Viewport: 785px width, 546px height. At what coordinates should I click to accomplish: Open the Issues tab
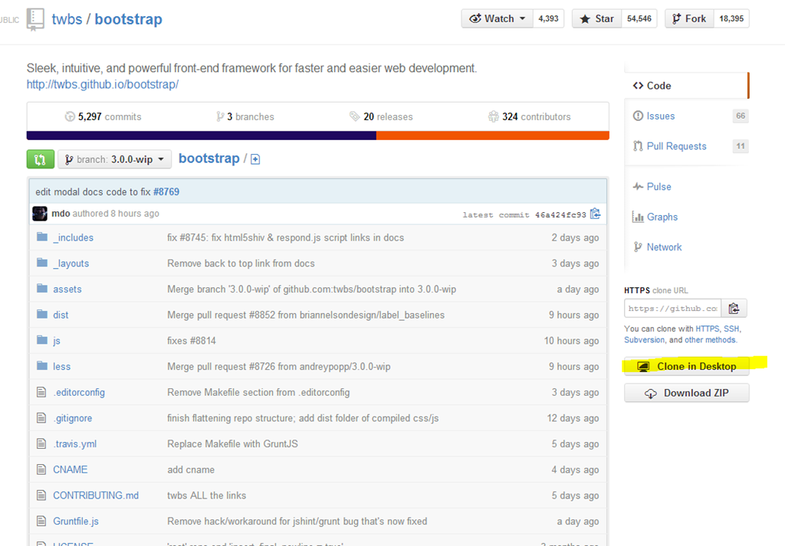click(x=687, y=116)
